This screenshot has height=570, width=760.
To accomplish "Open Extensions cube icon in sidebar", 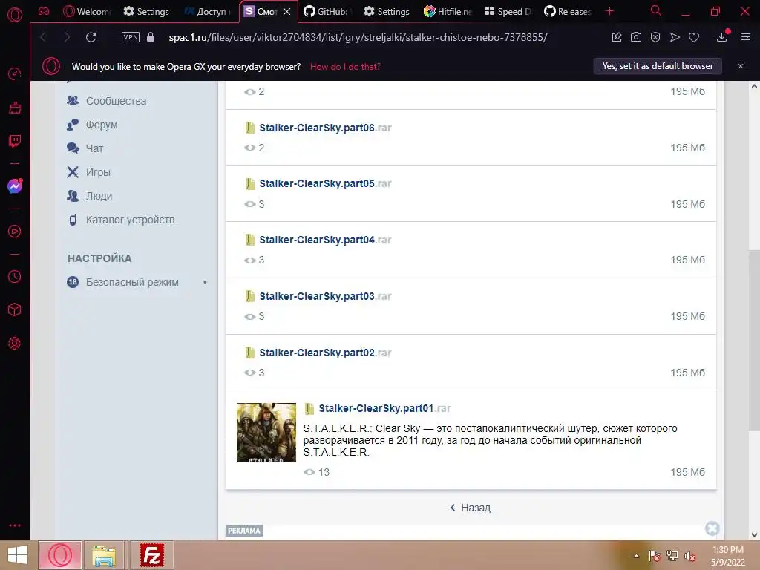I will pyautogui.click(x=15, y=309).
